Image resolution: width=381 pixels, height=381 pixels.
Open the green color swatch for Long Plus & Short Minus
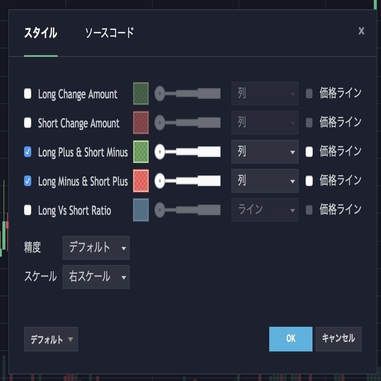140,152
